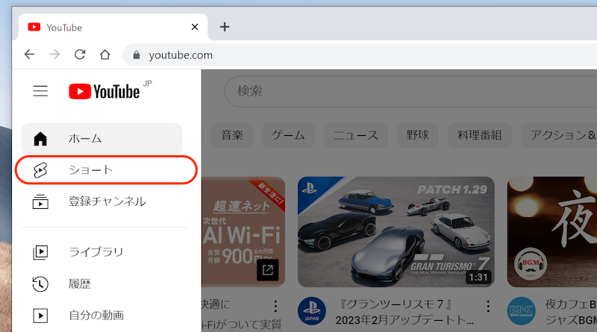This screenshot has height=332, width=597.
Task: Open 自分の動画 your videos
Action: tap(96, 315)
